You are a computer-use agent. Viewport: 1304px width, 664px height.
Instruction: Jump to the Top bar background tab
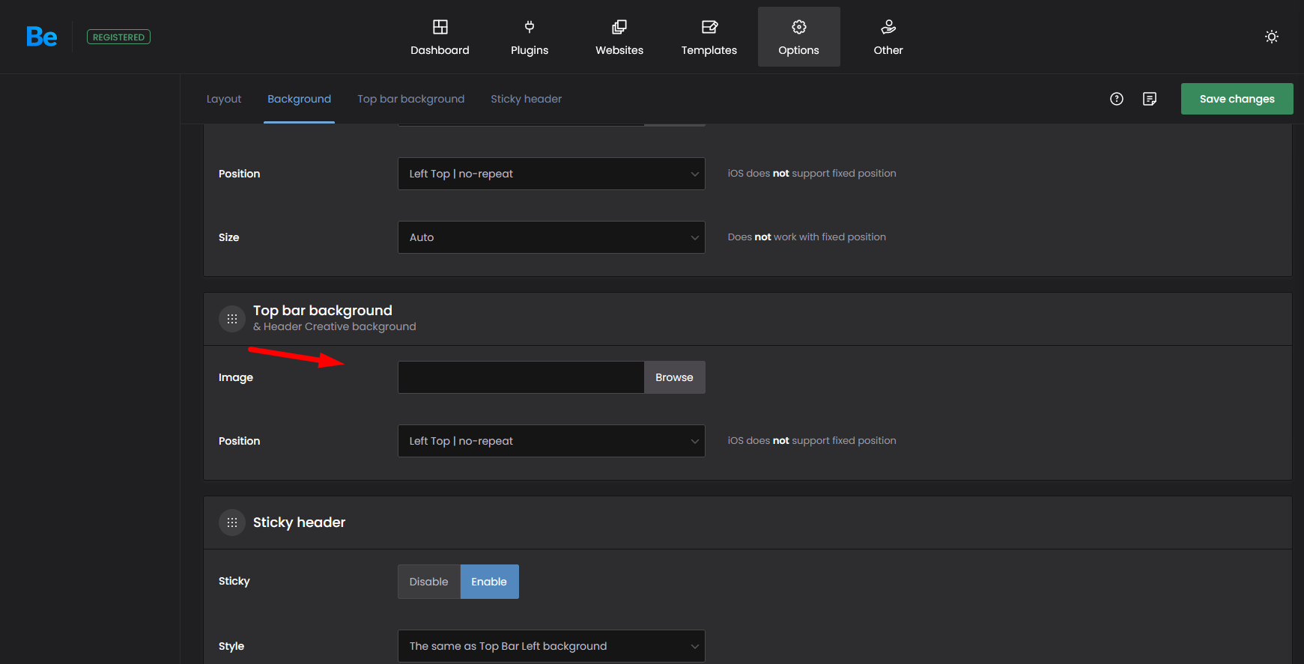(x=410, y=99)
